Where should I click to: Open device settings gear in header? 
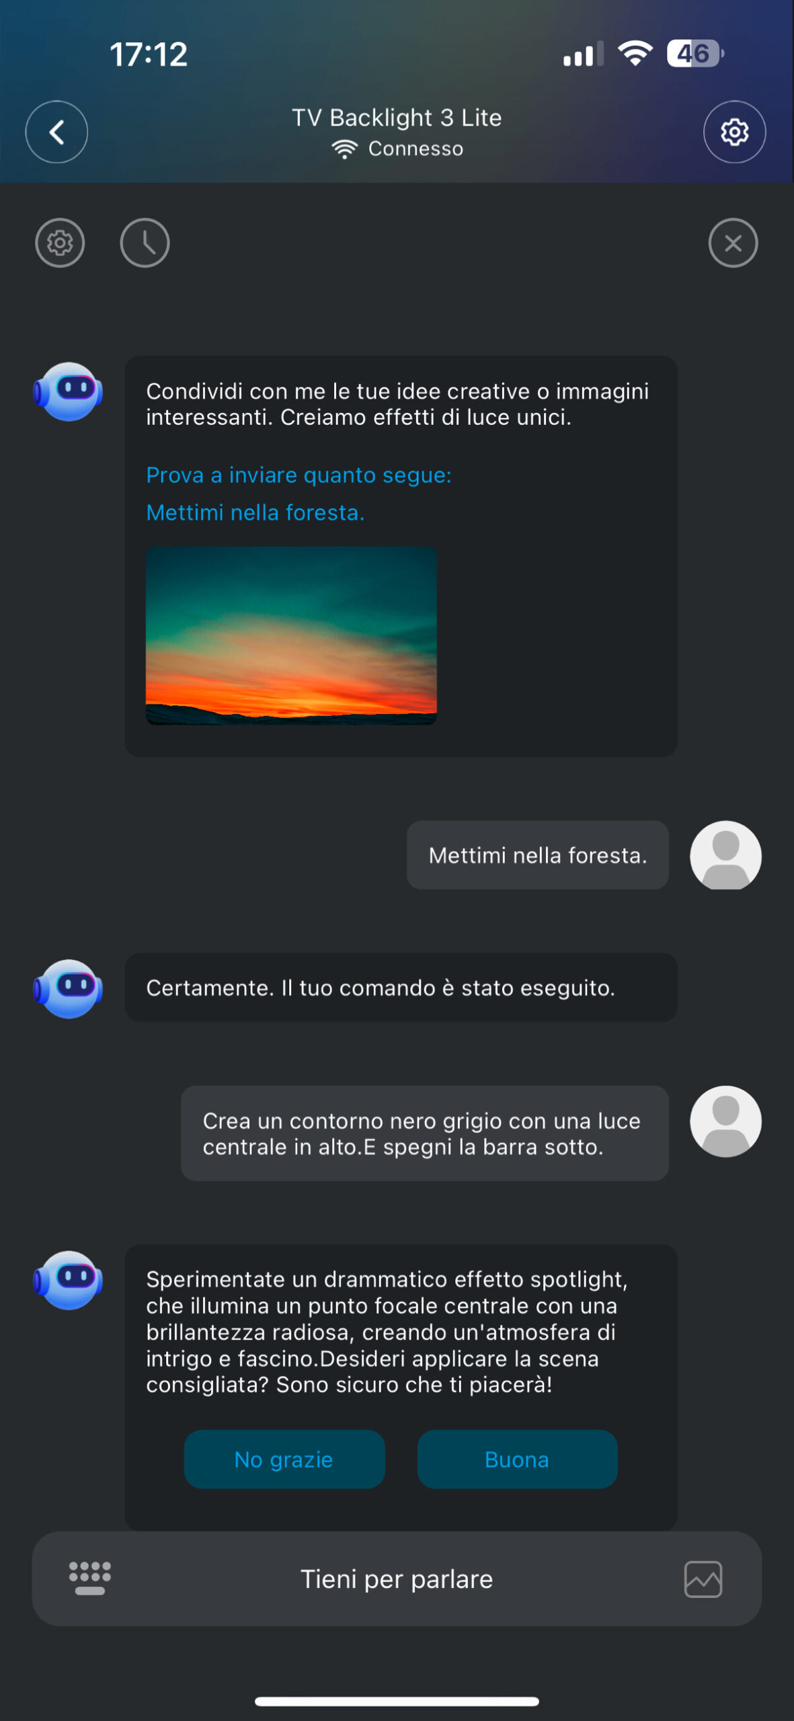pyautogui.click(x=734, y=132)
